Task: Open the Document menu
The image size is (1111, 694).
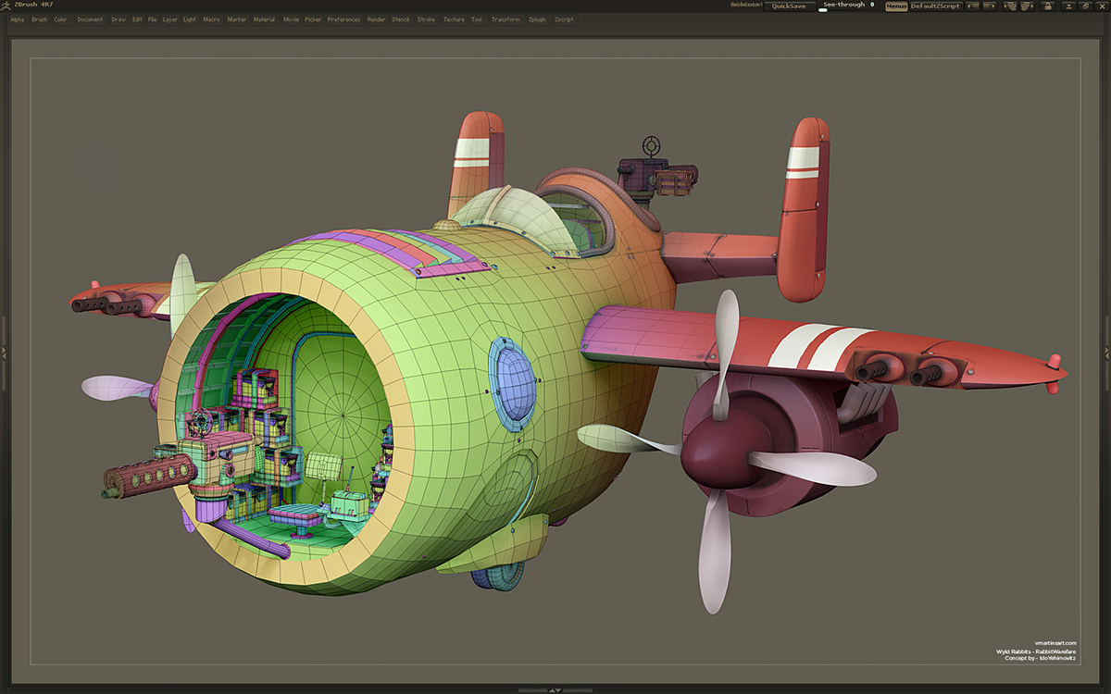Action: [x=91, y=19]
